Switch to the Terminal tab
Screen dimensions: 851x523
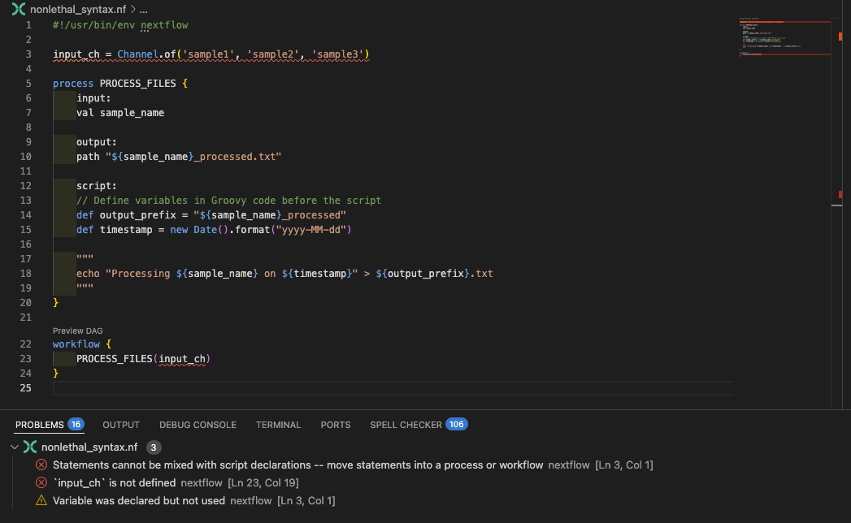(x=278, y=425)
